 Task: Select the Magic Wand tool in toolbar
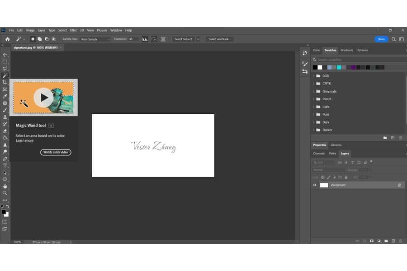[5, 75]
